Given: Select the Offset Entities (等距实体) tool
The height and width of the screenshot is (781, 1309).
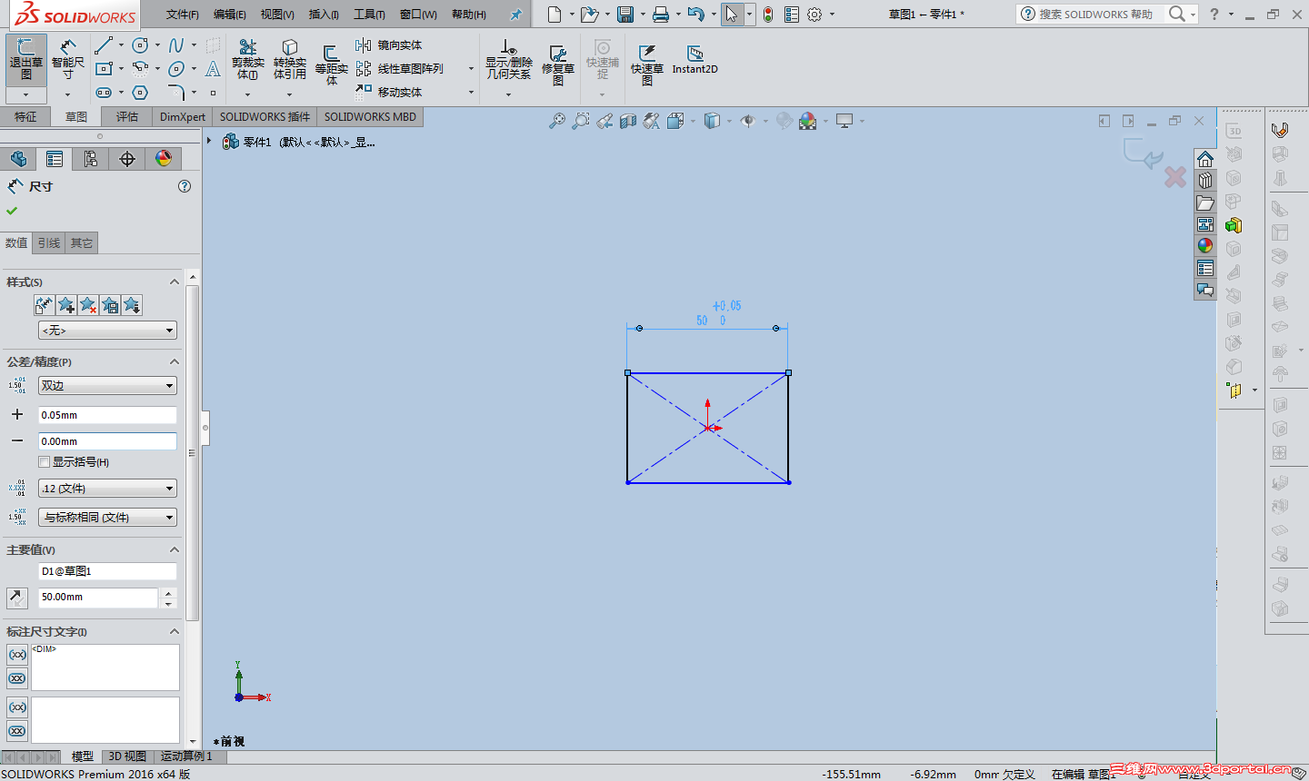Looking at the screenshot, I should coord(331,64).
